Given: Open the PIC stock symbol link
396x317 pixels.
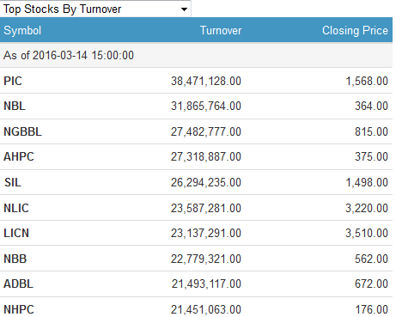Looking at the screenshot, I should (x=13, y=81).
